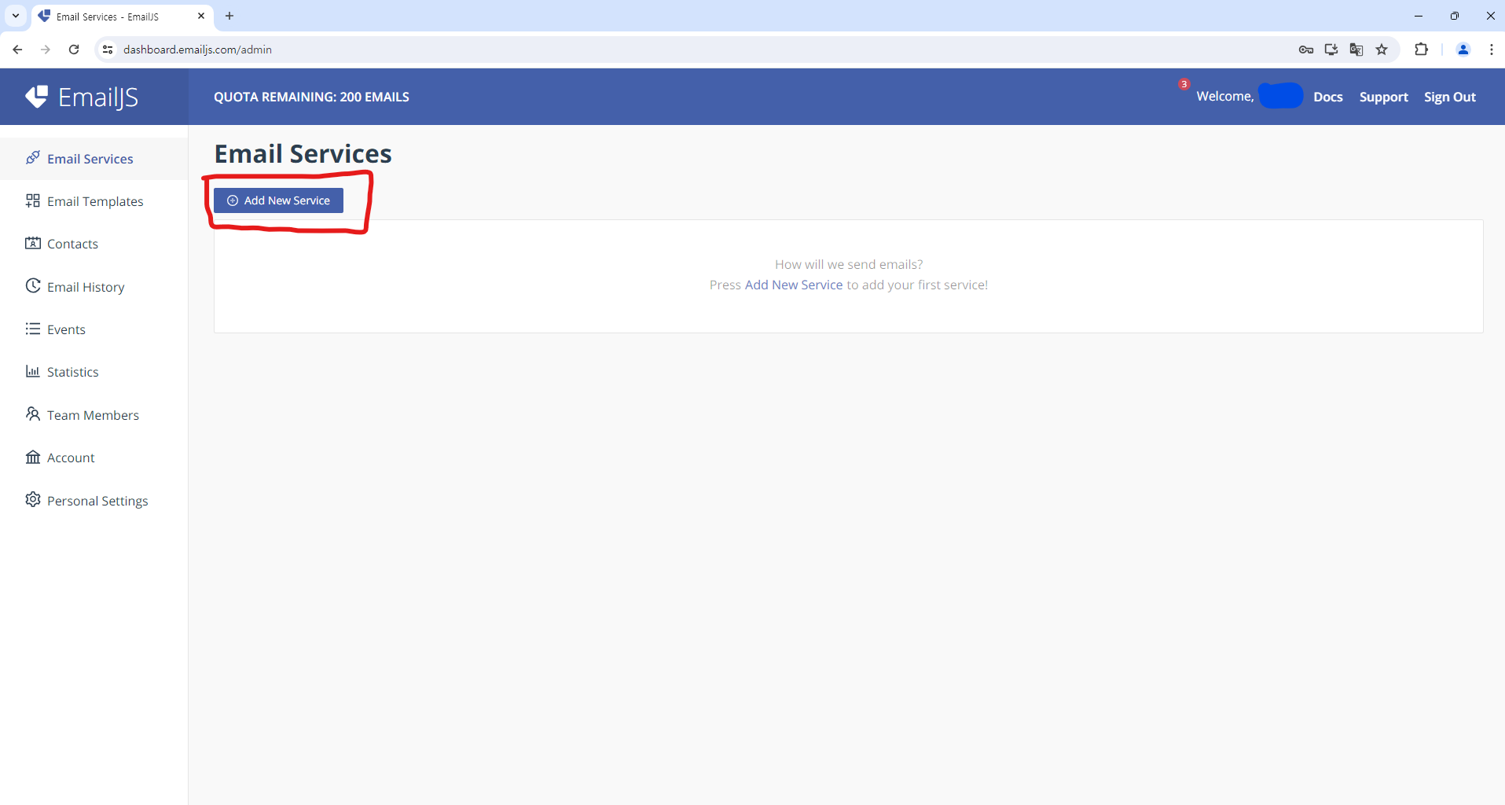This screenshot has height=805, width=1505.
Task: Open a new browser tab
Action: (x=229, y=16)
